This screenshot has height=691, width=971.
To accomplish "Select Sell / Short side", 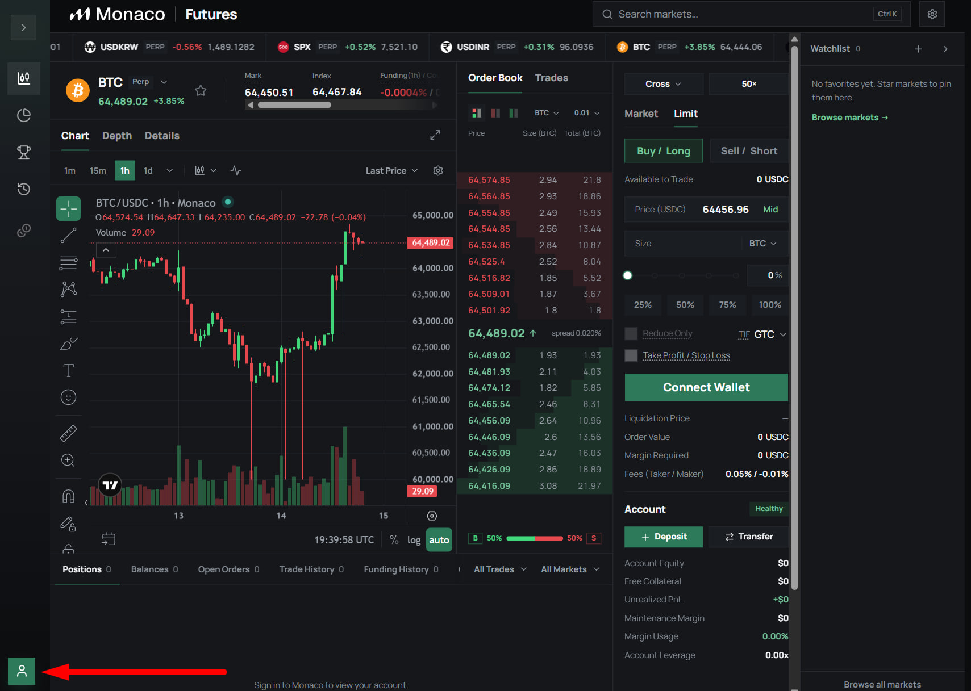I will point(749,151).
